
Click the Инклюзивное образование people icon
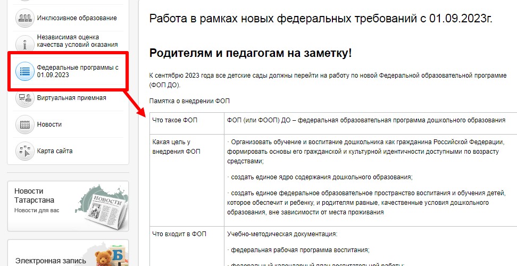(24, 18)
